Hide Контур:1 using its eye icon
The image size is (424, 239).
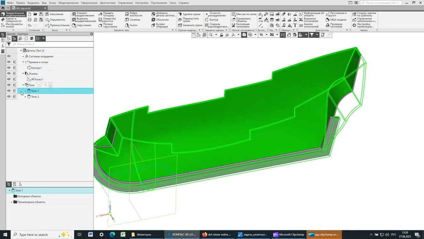[9, 68]
